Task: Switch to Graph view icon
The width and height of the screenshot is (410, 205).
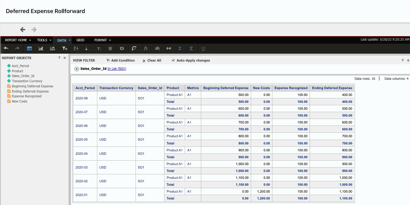Action: click(41, 48)
